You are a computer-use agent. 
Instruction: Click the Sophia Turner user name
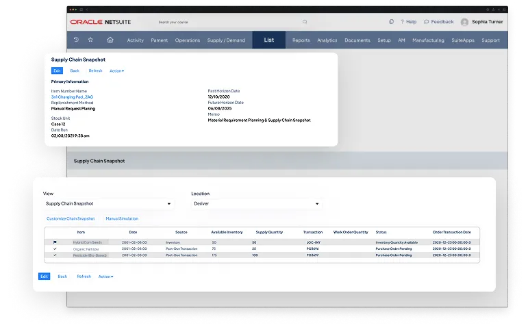488,21
